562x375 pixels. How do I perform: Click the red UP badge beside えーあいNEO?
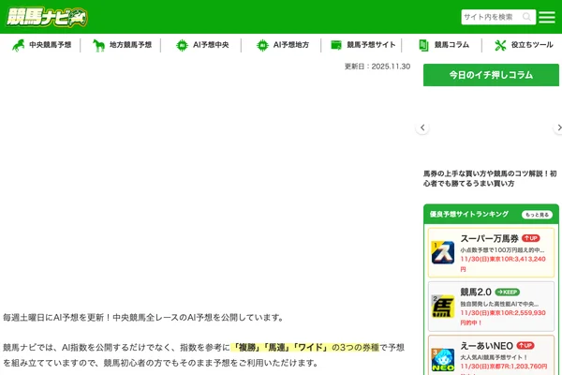[x=525, y=346]
